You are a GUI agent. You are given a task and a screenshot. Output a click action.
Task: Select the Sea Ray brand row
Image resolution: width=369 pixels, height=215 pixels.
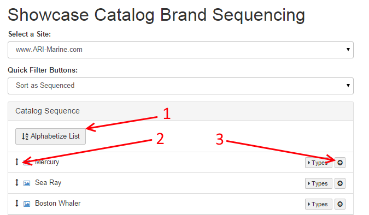point(180,183)
